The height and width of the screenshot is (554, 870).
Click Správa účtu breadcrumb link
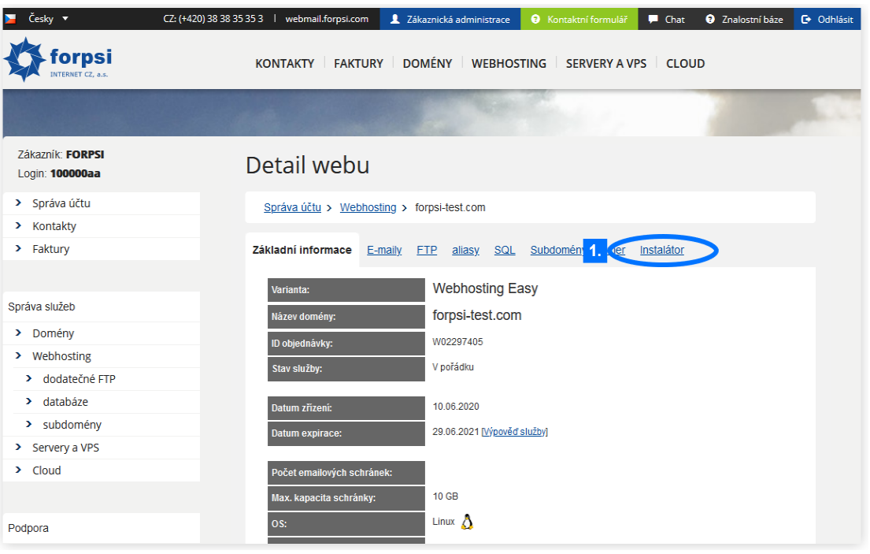click(292, 207)
